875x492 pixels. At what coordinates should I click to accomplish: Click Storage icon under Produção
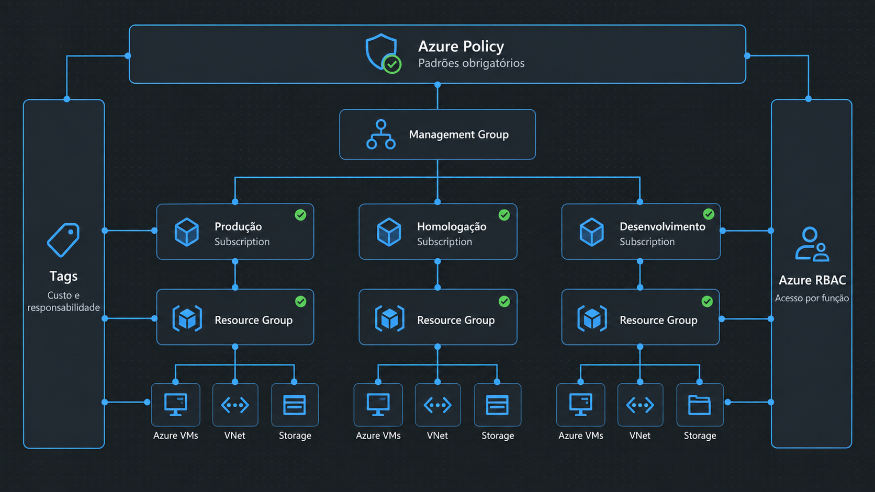(x=295, y=405)
